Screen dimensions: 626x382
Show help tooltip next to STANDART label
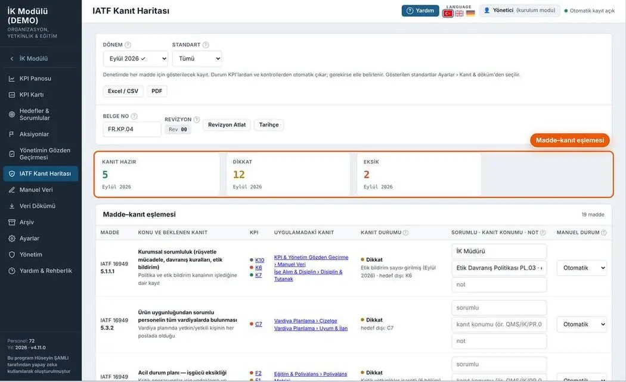[206, 45]
